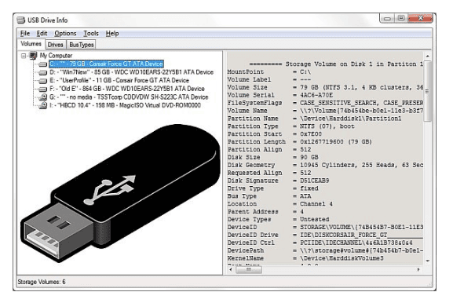Switch to the Volumes tab
Image resolution: width=453 pixels, height=303 pixels.
pyautogui.click(x=31, y=44)
